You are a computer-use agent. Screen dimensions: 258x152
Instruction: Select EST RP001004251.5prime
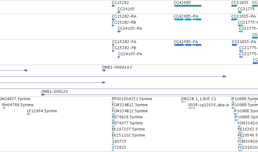point(132,99)
